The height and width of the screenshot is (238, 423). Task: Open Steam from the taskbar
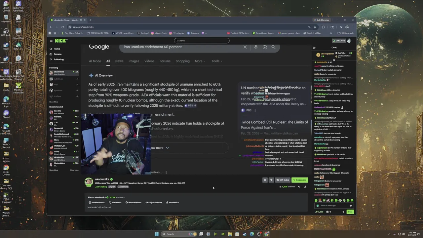pos(245,234)
